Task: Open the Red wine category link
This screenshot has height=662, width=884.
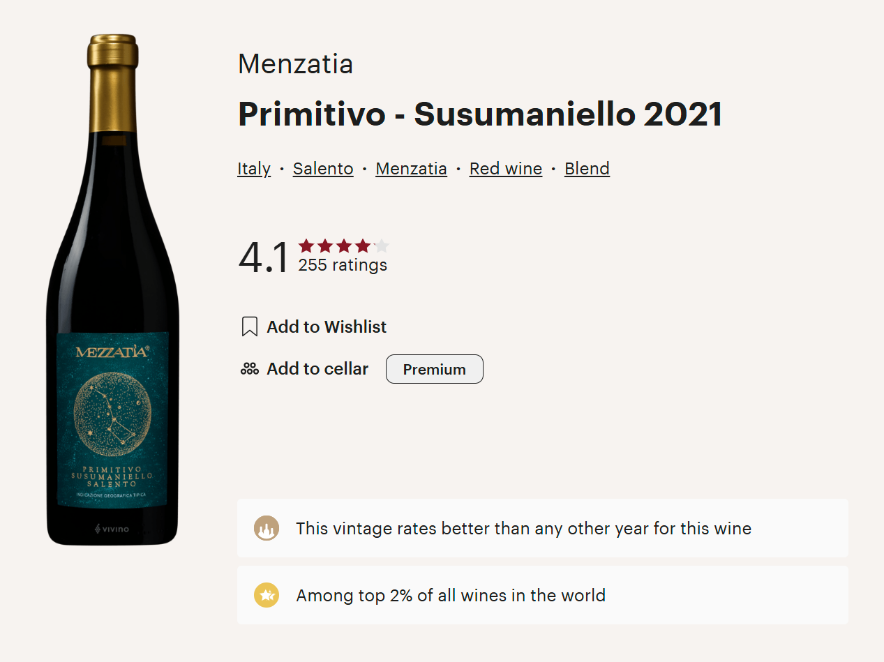Action: point(506,169)
